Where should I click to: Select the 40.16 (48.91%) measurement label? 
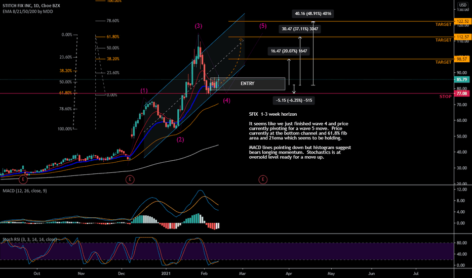(313, 14)
